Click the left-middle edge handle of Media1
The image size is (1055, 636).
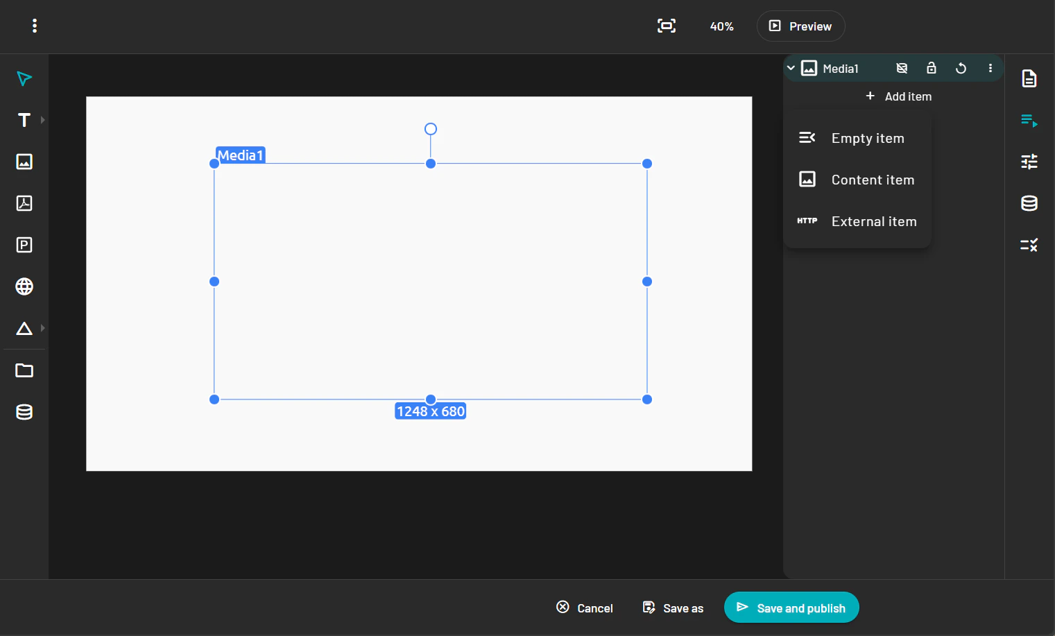(214, 282)
